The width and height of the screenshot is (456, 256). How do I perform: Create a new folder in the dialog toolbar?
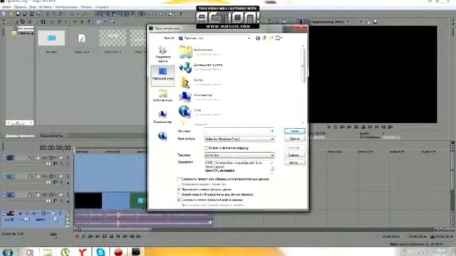[271, 38]
